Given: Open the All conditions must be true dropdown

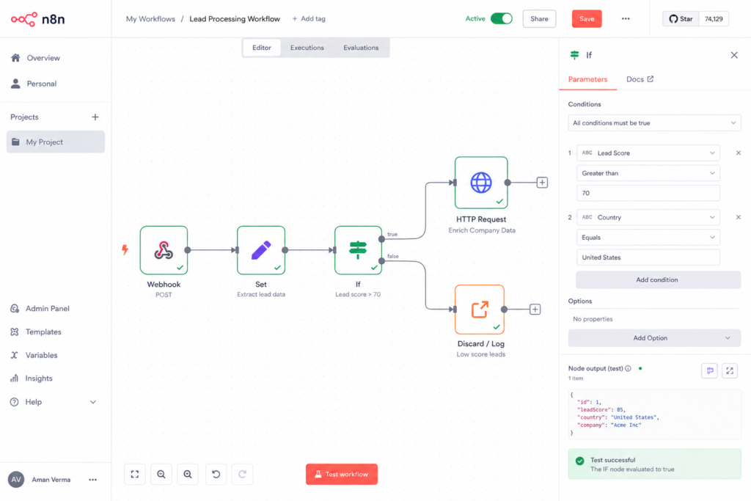Looking at the screenshot, I should 654,123.
